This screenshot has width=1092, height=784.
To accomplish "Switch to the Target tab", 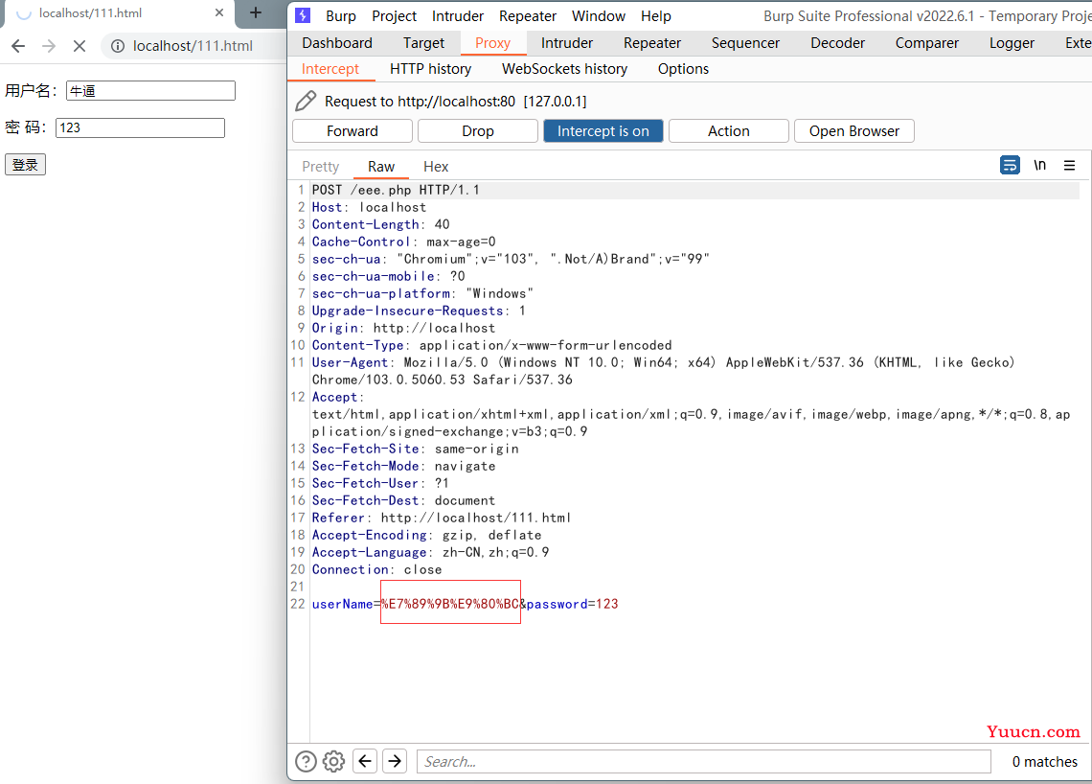I will pyautogui.click(x=423, y=43).
